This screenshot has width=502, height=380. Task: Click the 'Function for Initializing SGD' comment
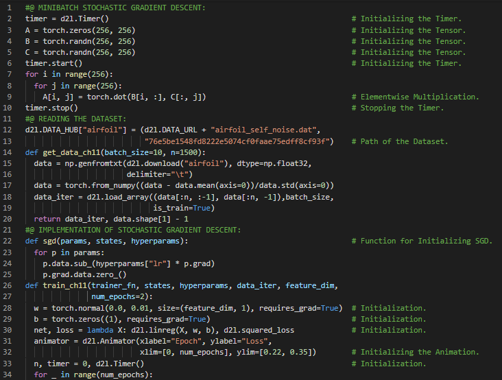427,241
